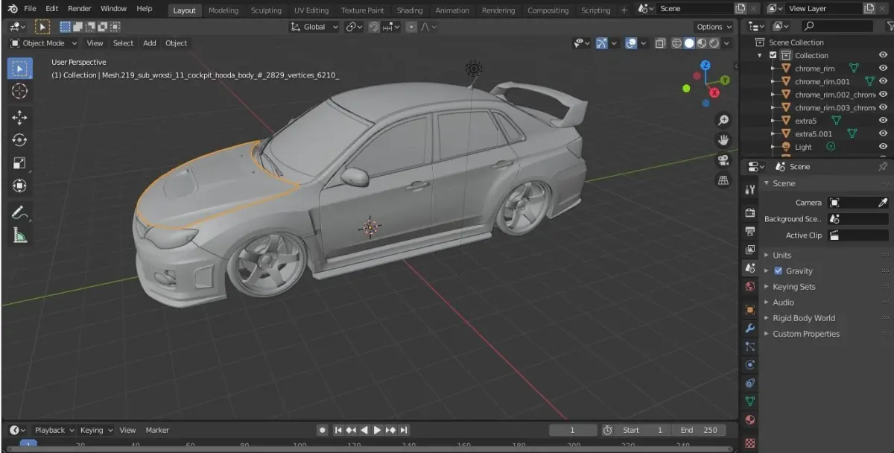Click the Blender logo menu
This screenshot has width=894, height=453.
(13, 9)
